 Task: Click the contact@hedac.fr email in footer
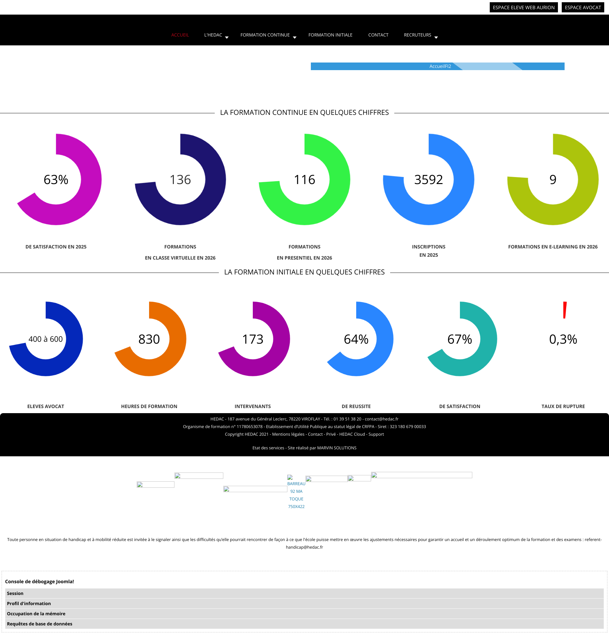(x=381, y=419)
